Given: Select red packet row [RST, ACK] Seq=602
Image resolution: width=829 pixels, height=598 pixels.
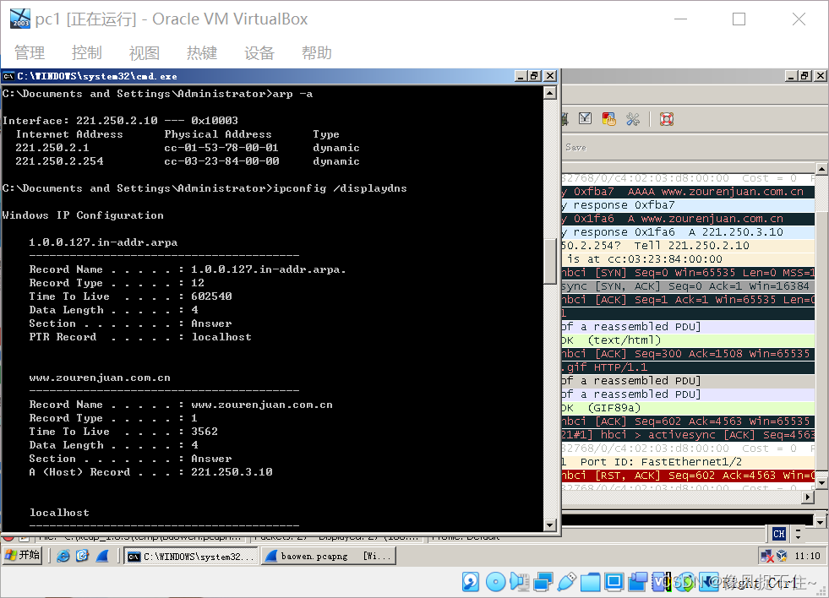Looking at the screenshot, I should [x=688, y=476].
